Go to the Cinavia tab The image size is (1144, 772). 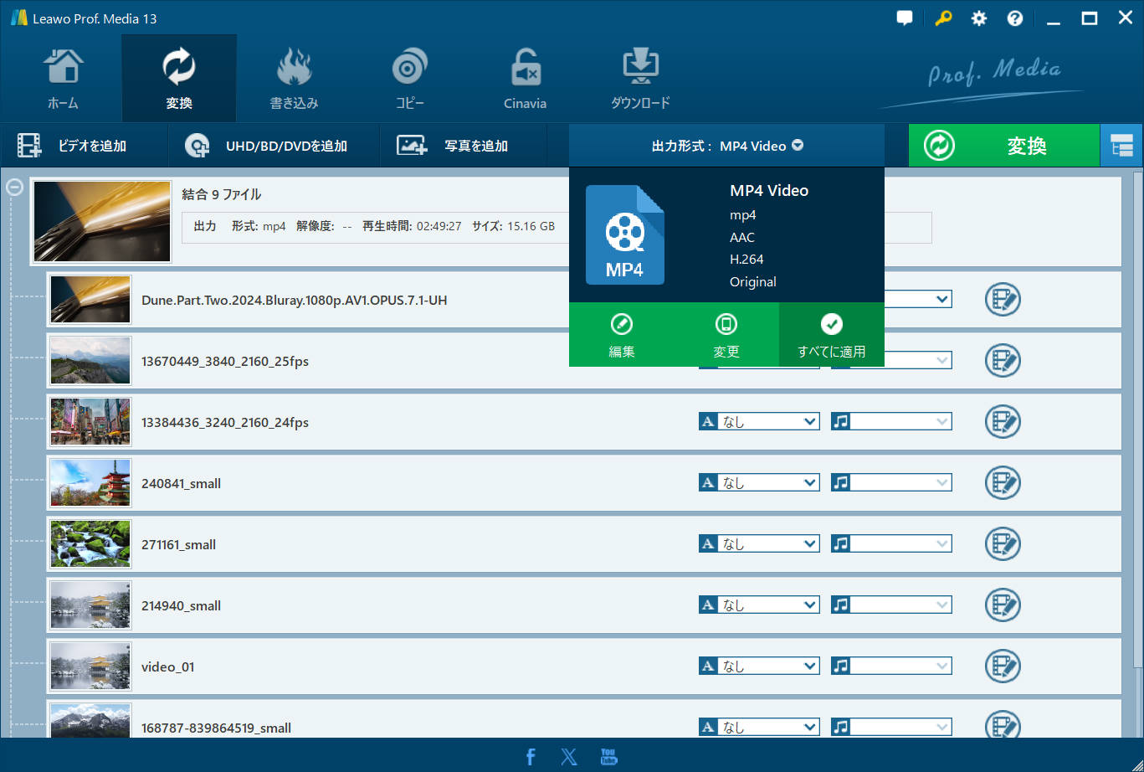[x=526, y=80]
